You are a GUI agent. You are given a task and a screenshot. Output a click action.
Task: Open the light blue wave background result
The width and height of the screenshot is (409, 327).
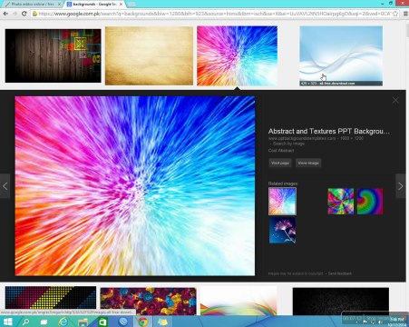click(341, 55)
